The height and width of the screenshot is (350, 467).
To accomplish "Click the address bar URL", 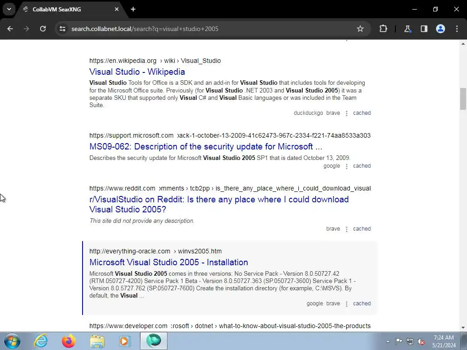I will pyautogui.click(x=145, y=29).
